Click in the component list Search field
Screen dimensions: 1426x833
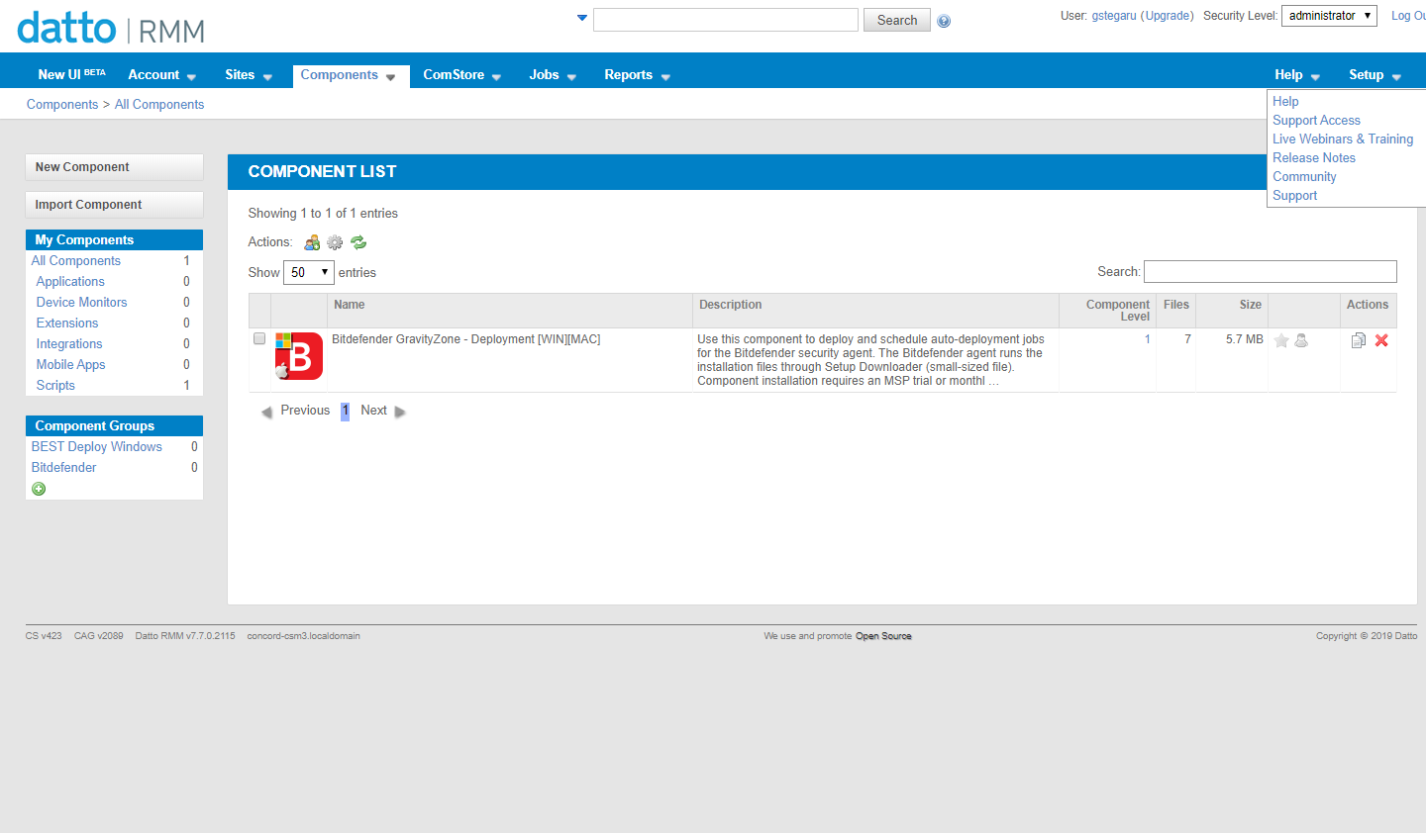click(1271, 272)
